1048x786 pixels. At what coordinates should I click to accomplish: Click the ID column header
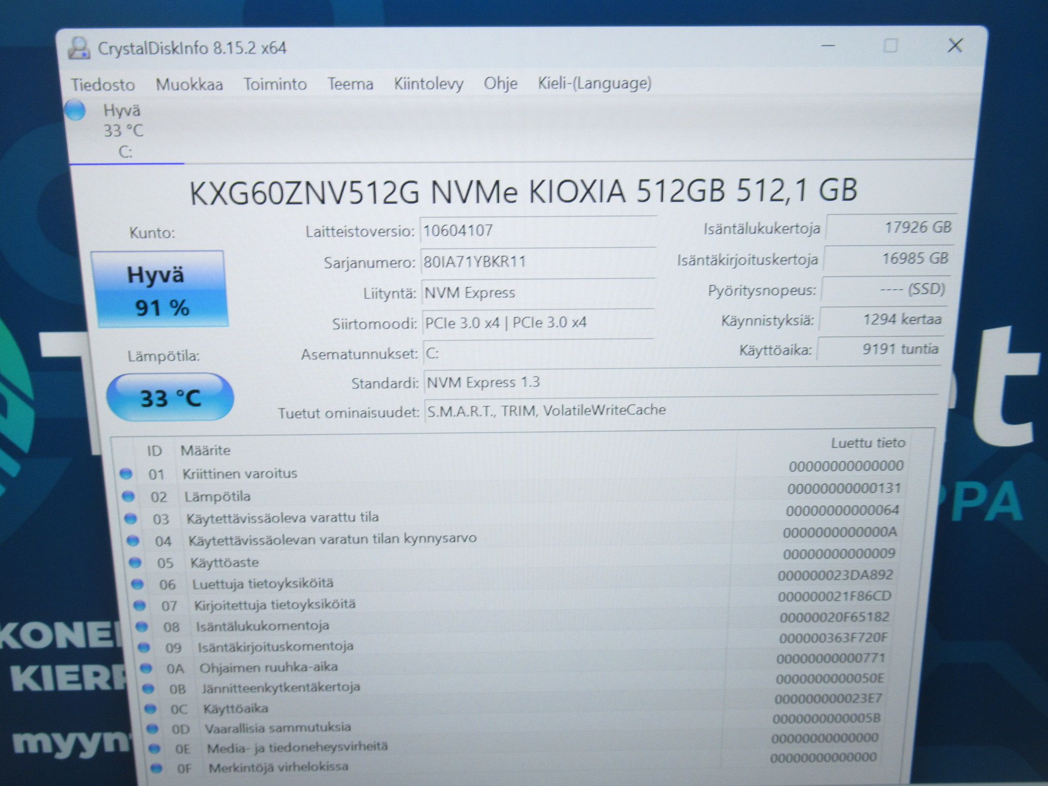154,451
